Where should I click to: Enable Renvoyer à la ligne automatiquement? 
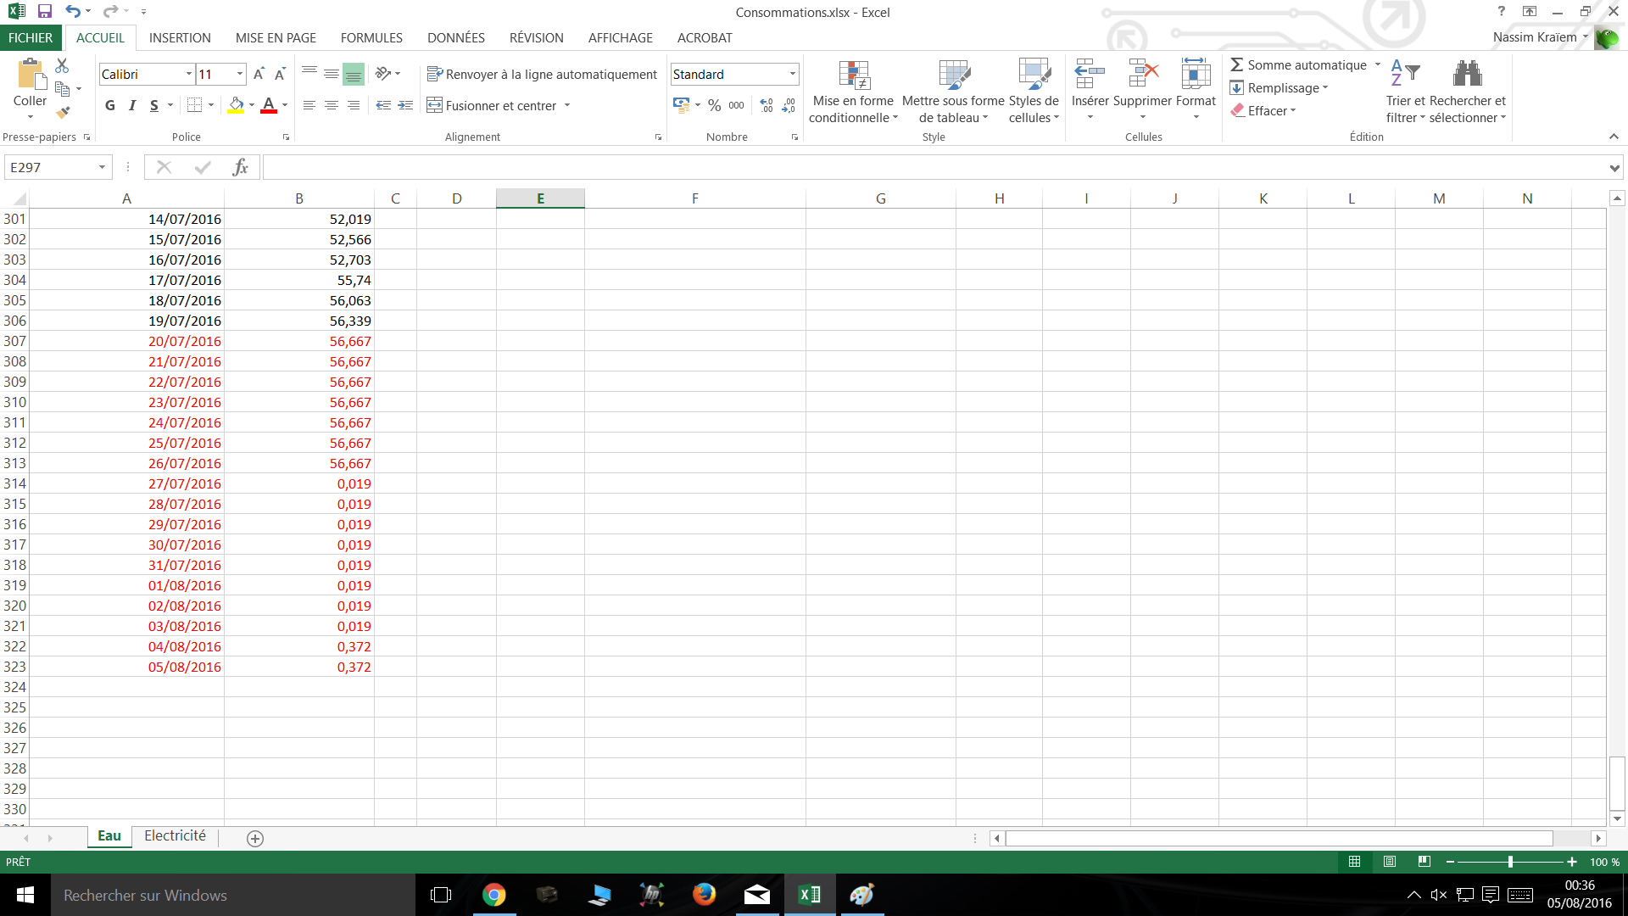pyautogui.click(x=543, y=75)
